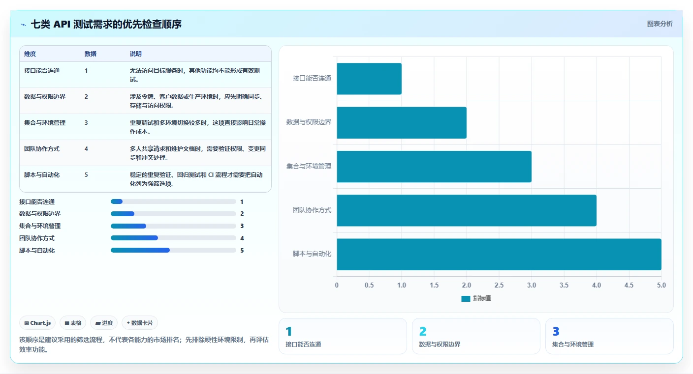This screenshot has height=374, width=693.
Task: Click the x-axis tick 2.5
Action: 499,286
